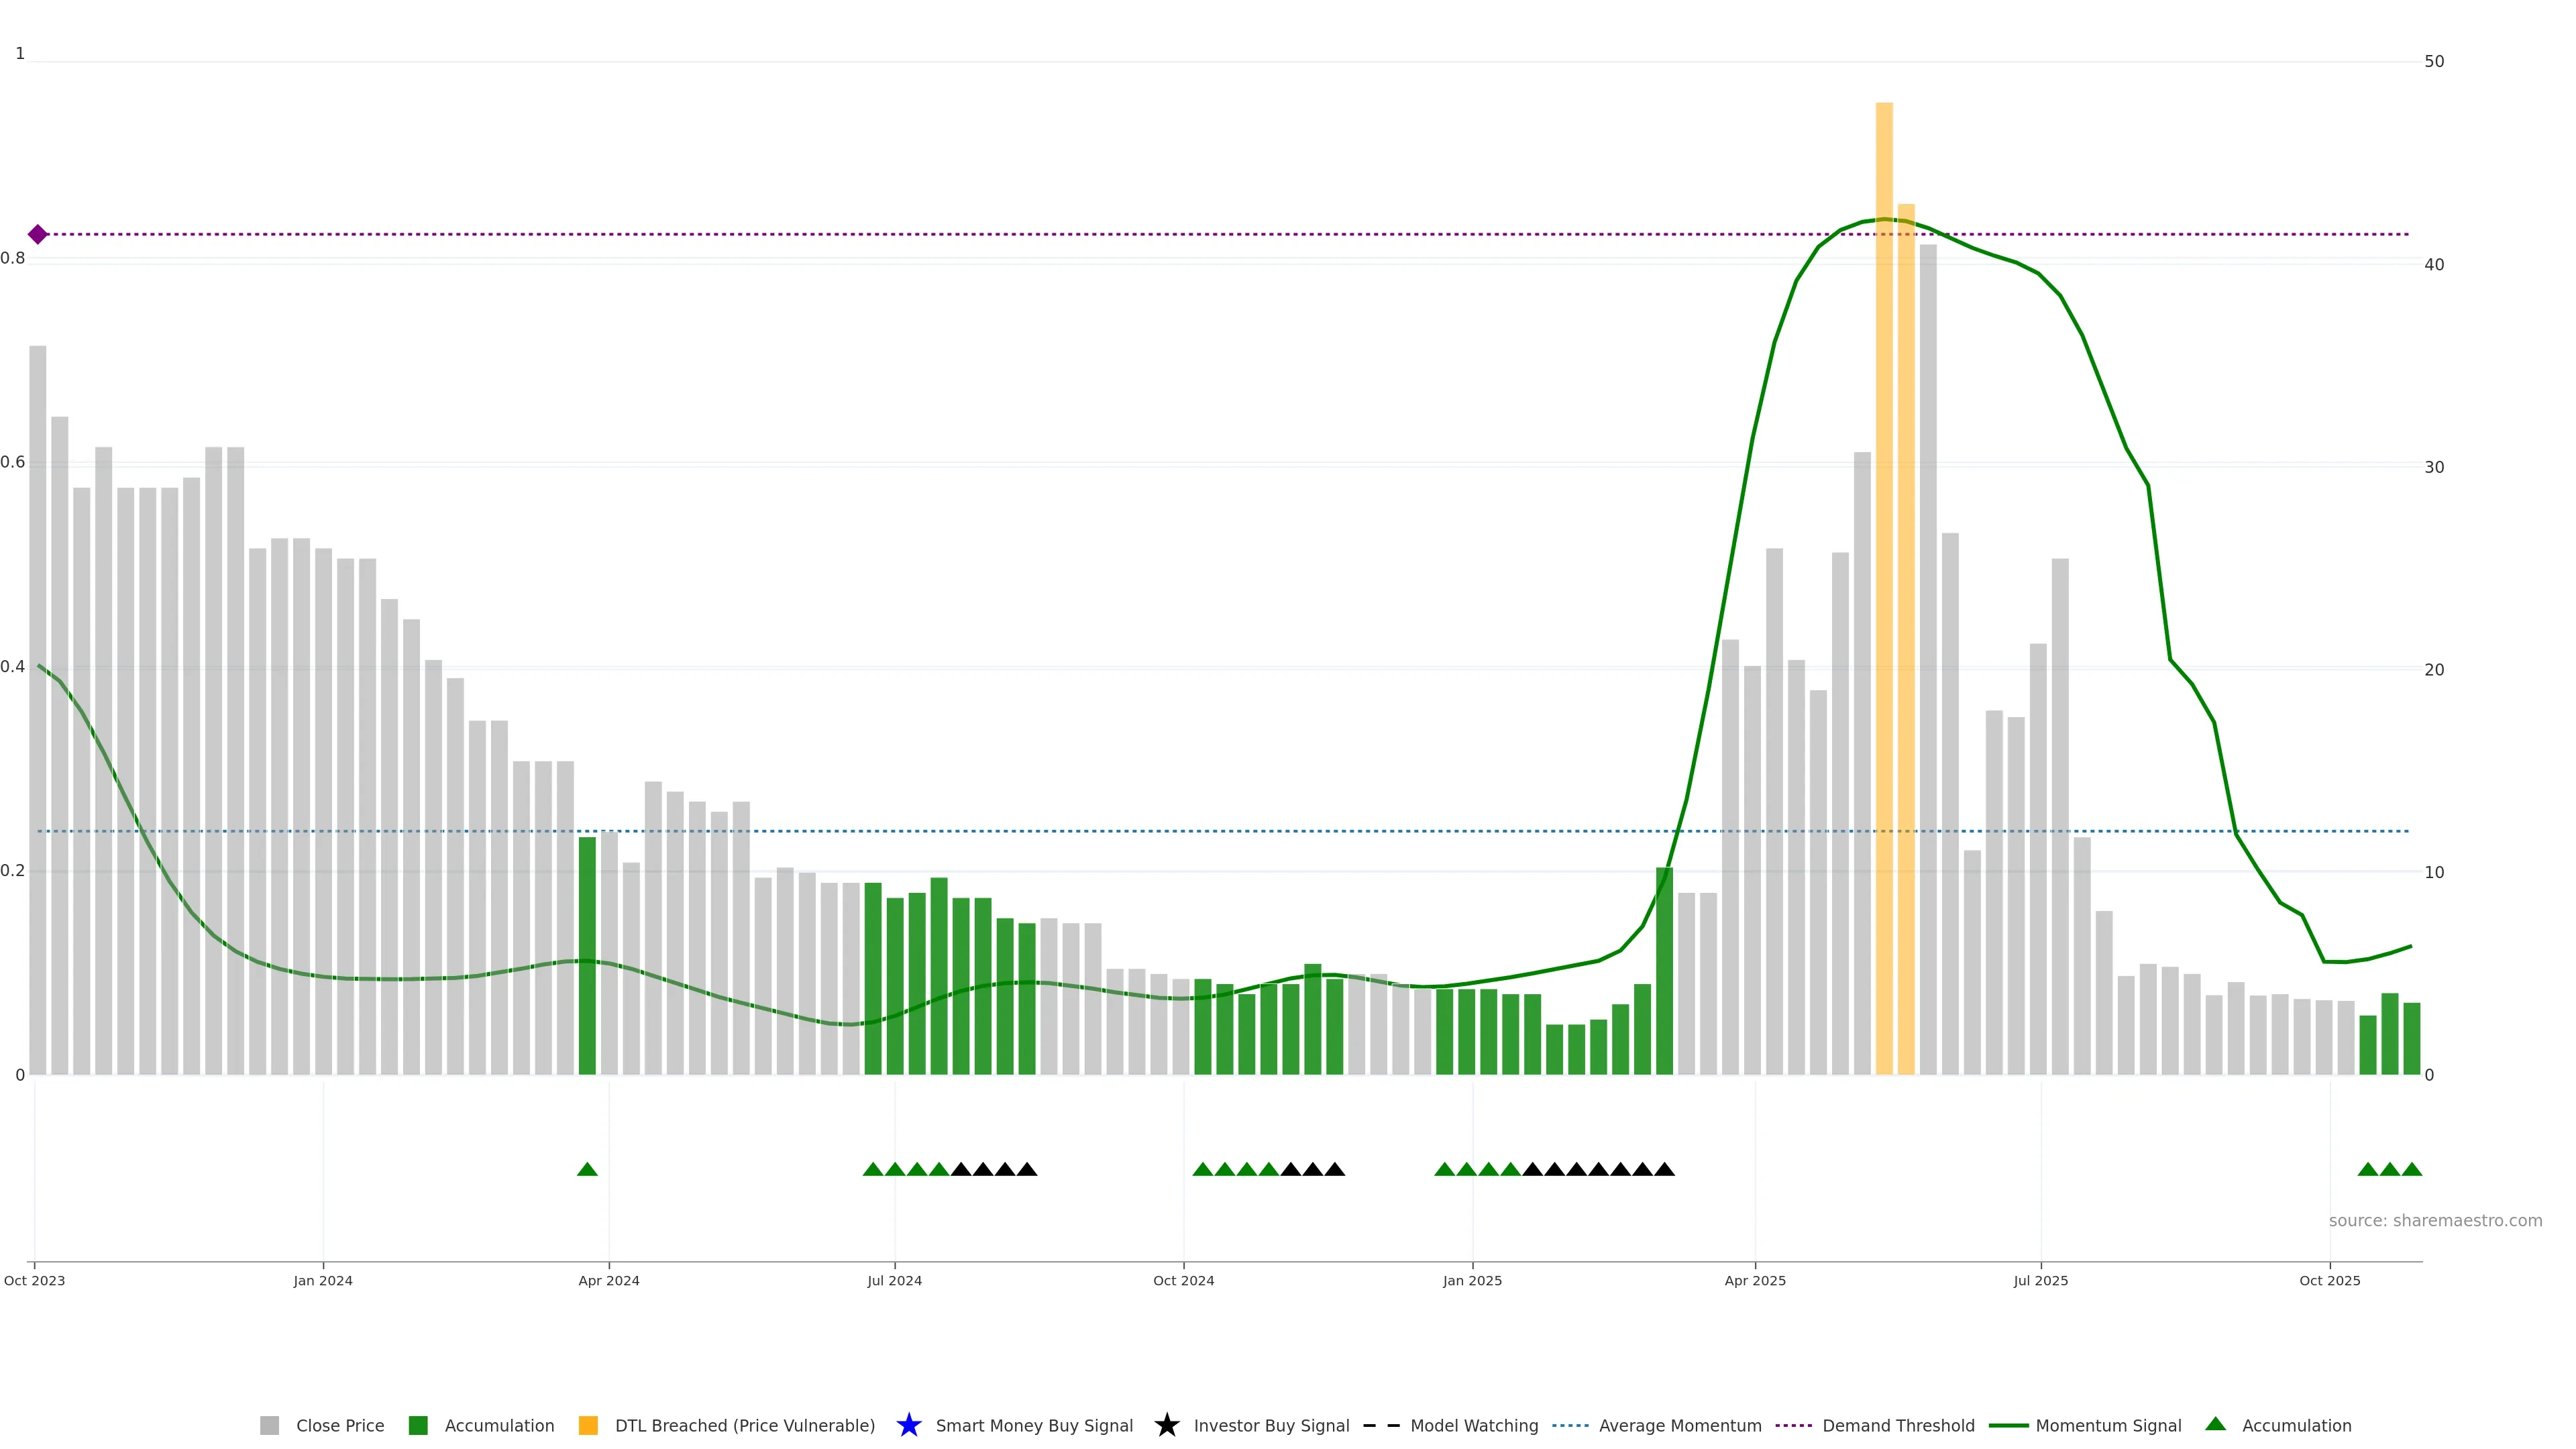
Task: Click the Oct 2023 axis label
Action: click(x=35, y=1280)
